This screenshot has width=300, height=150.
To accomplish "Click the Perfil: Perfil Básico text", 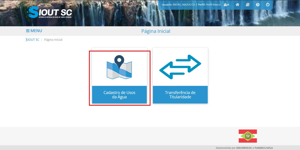I will (x=209, y=4).
